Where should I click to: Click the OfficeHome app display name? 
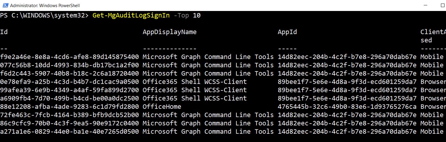[162, 107]
